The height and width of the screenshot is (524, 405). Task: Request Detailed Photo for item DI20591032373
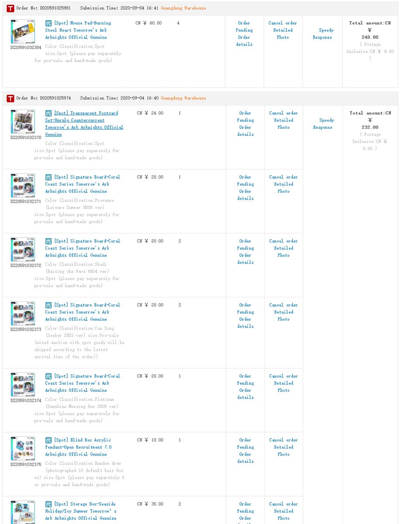point(284,316)
